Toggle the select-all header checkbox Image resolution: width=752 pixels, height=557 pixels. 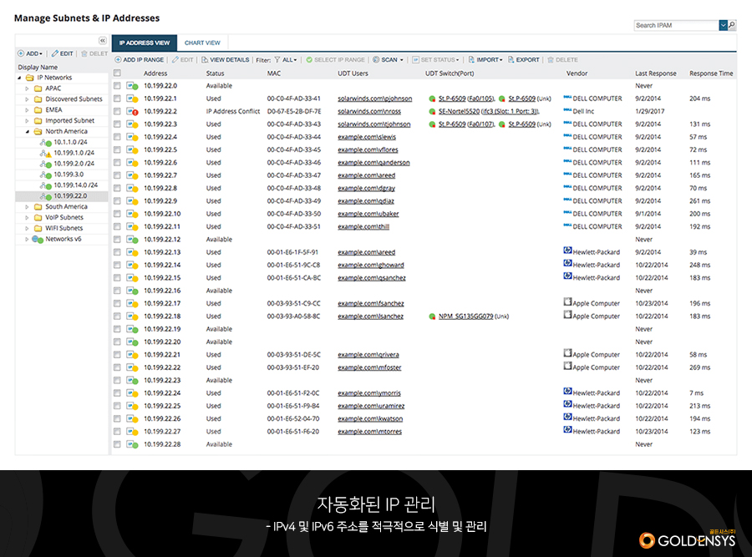(x=117, y=73)
